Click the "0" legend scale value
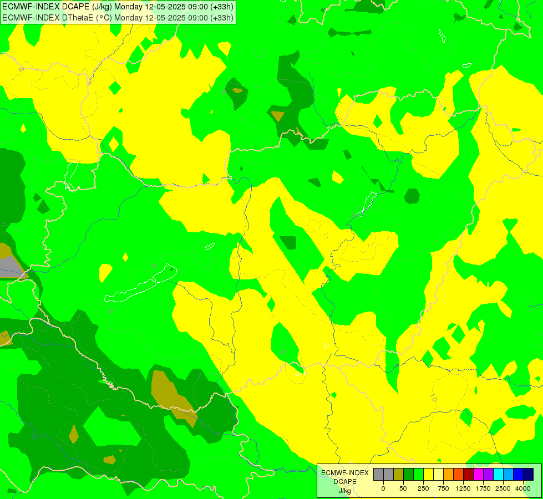Image resolution: width=543 pixels, height=499 pixels. pos(383,488)
